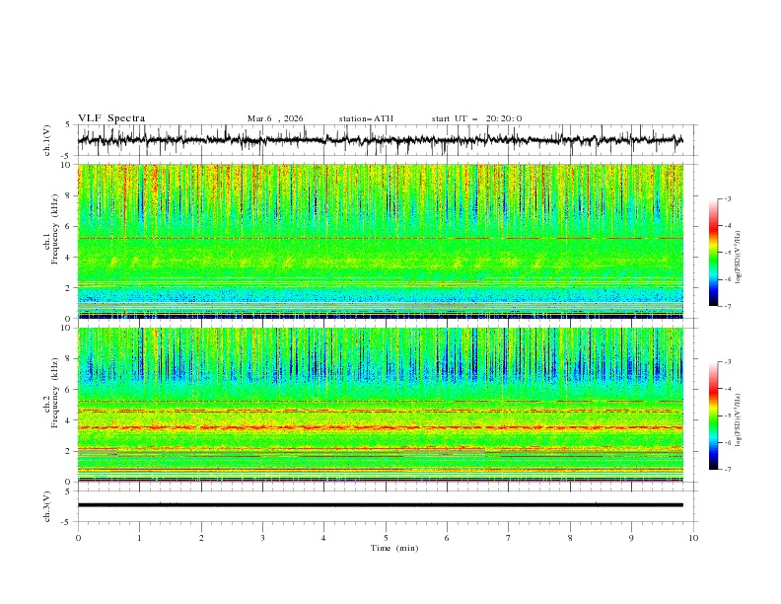The image size is (781, 604).
Task: Click the "ch.3(V)" waveform axis label
Action: point(46,506)
